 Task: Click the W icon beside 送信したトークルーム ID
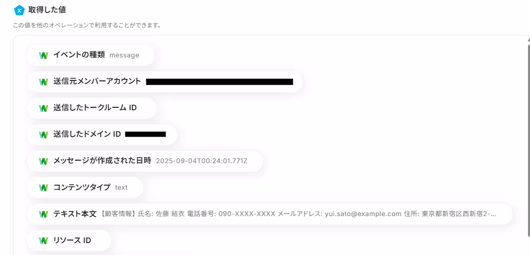43,108
